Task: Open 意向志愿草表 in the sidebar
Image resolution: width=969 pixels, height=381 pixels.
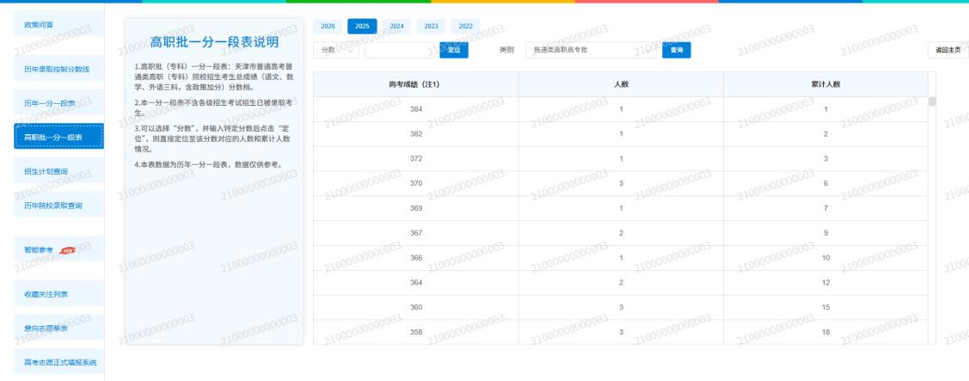Action: (58, 328)
